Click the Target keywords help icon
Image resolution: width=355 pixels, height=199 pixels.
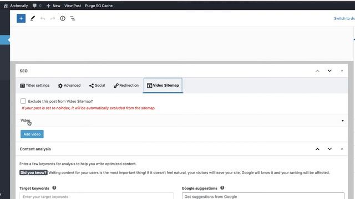point(54,188)
